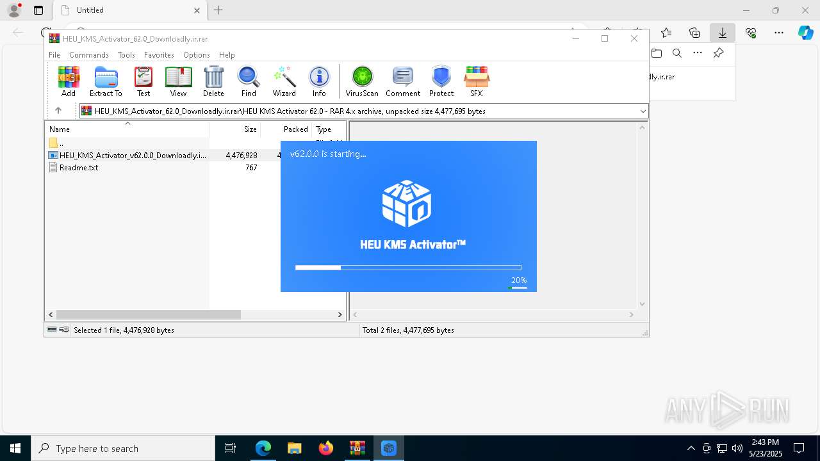Click the Edge tab actions menu icon
This screenshot has height=461, width=820.
tap(38, 10)
